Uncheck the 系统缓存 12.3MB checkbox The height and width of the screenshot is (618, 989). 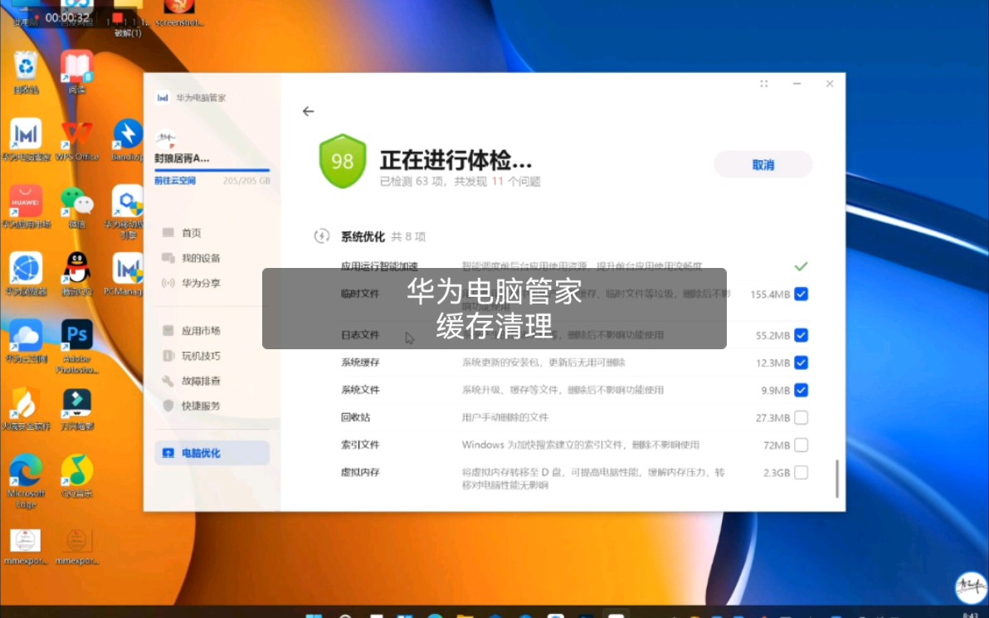pyautogui.click(x=801, y=363)
